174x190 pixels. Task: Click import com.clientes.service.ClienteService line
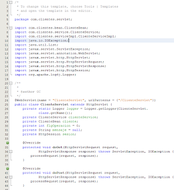pos(57,32)
